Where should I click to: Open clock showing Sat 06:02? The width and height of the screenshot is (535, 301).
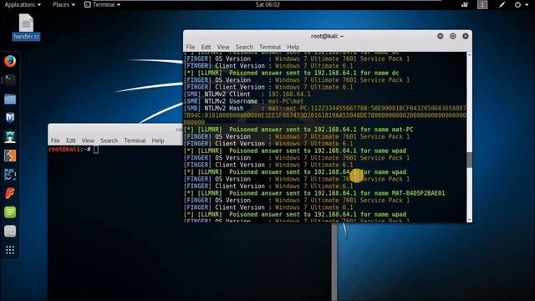(x=267, y=4)
